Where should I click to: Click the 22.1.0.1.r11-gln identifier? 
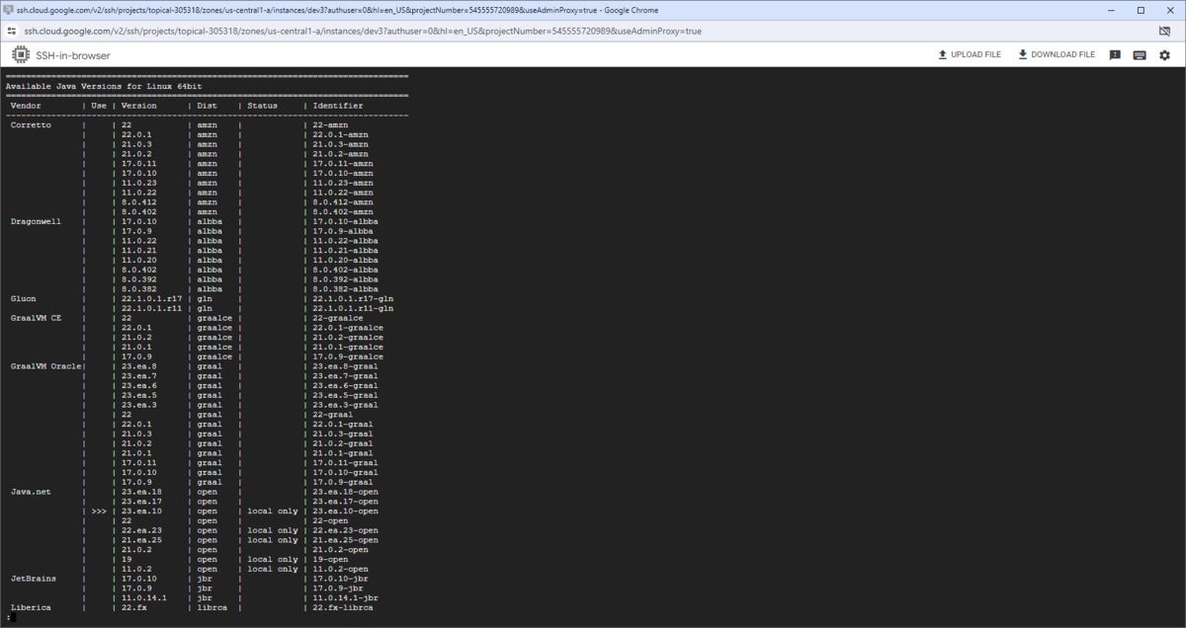tap(354, 308)
